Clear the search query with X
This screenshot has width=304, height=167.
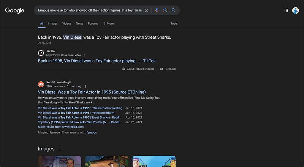click(x=147, y=10)
